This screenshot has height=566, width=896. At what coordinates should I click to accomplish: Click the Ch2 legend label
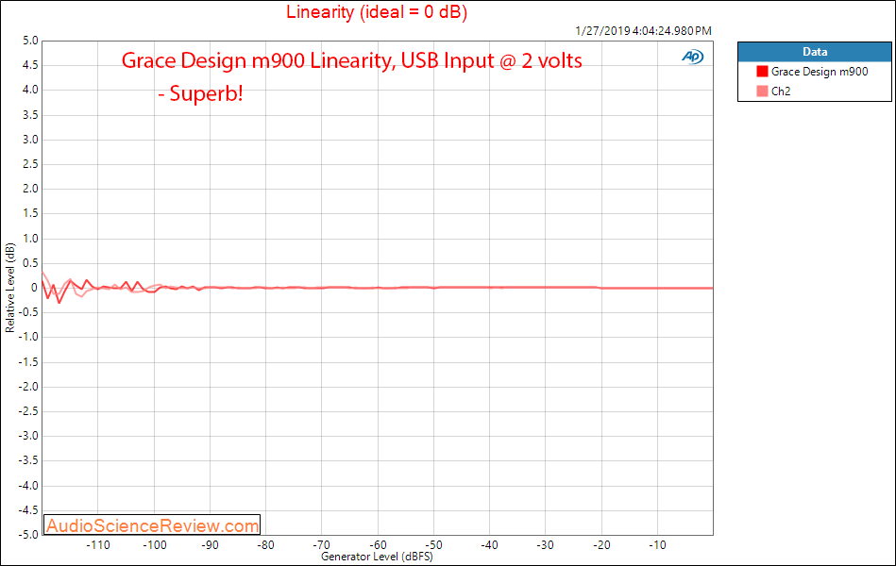click(x=781, y=91)
